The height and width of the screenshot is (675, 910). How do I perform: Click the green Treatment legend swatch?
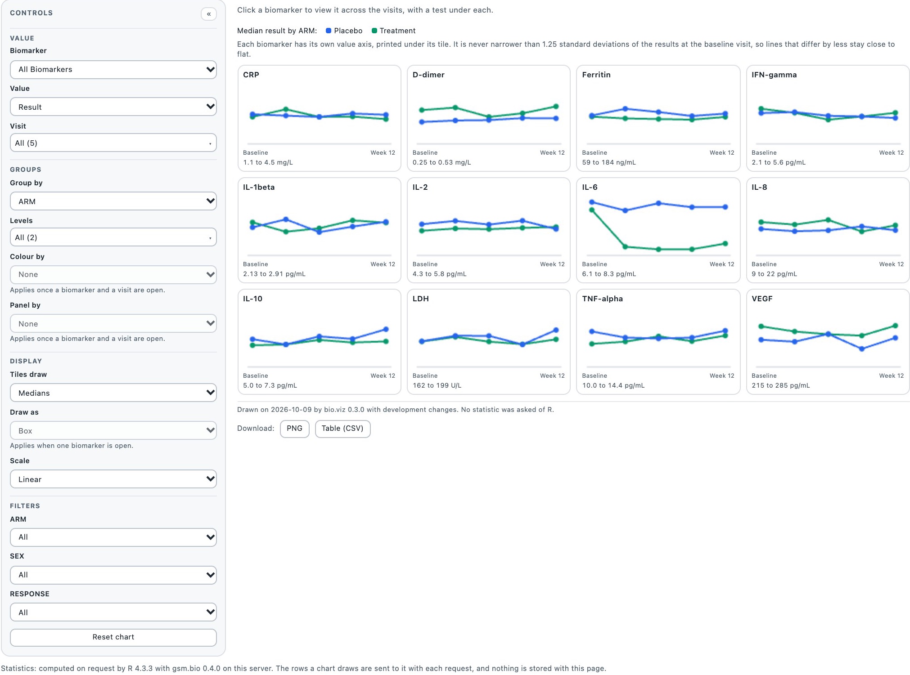coord(374,31)
